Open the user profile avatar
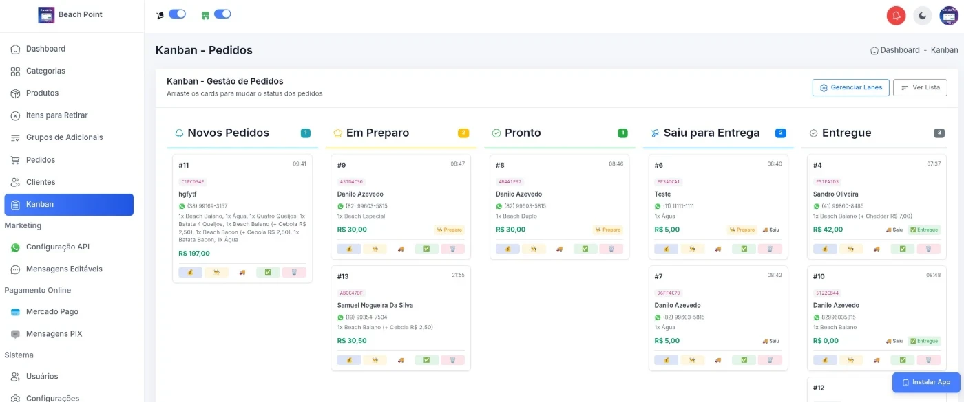Viewport: 964px width, 402px height. click(x=949, y=15)
